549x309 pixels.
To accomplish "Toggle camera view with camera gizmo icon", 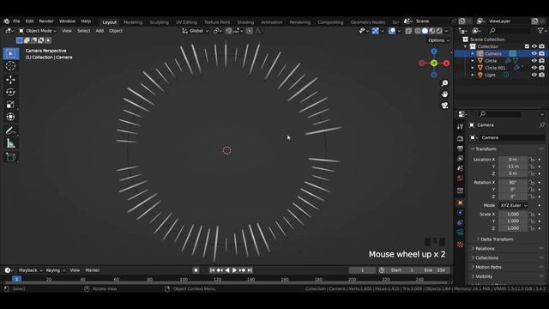I will 444,106.
